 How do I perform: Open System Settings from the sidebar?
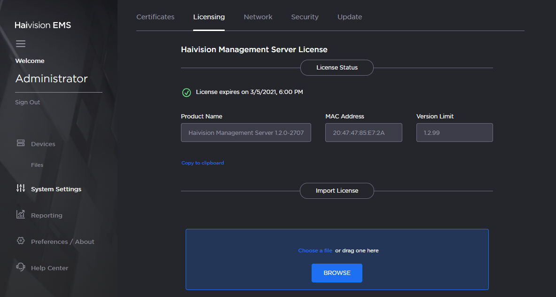(55, 188)
